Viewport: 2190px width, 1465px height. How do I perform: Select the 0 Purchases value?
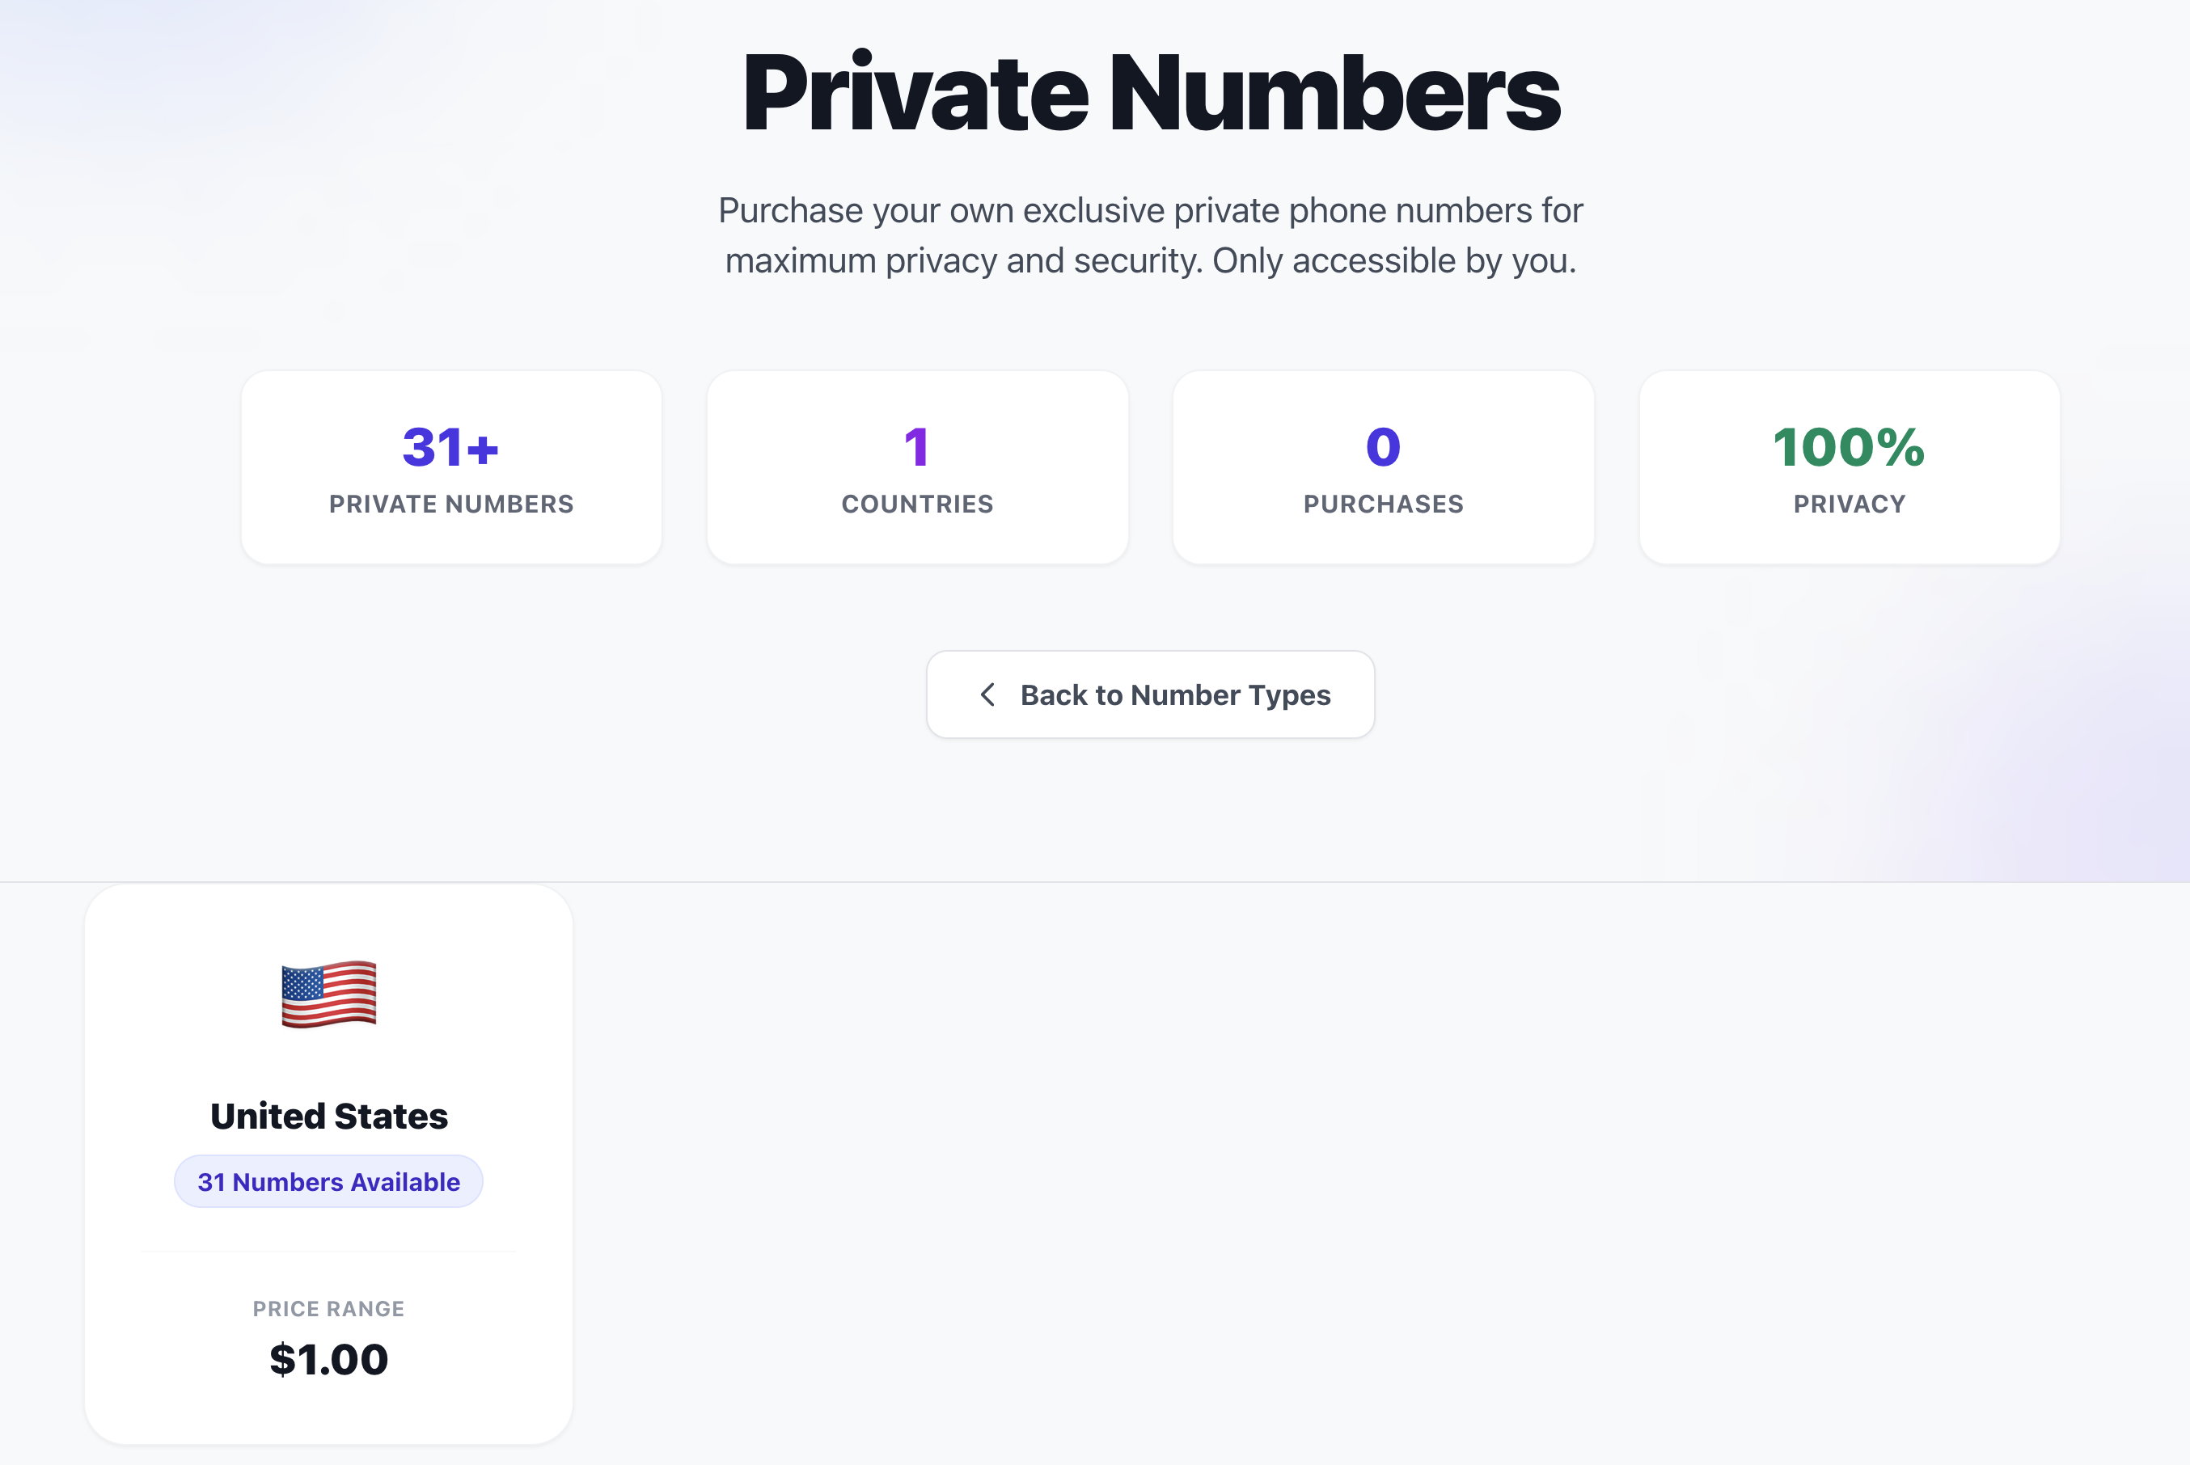[1382, 450]
